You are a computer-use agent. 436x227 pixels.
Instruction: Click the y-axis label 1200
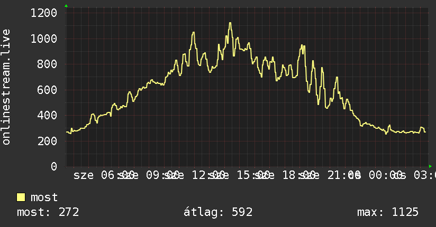click(x=44, y=13)
